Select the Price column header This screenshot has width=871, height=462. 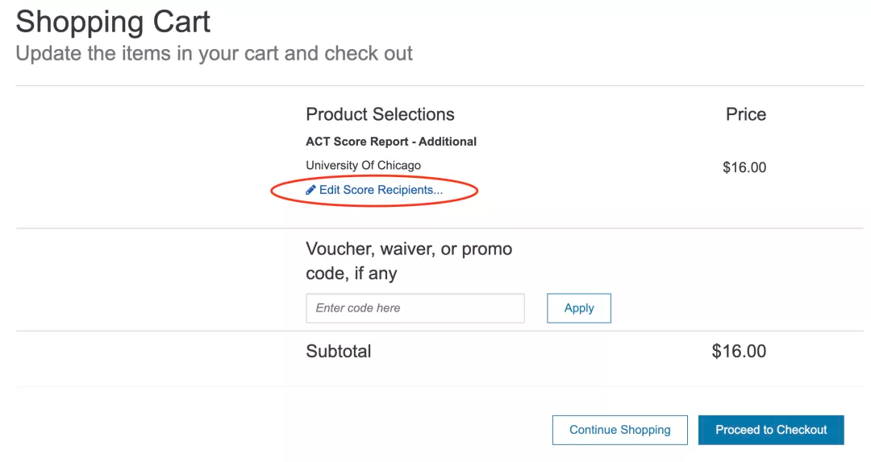[746, 114]
